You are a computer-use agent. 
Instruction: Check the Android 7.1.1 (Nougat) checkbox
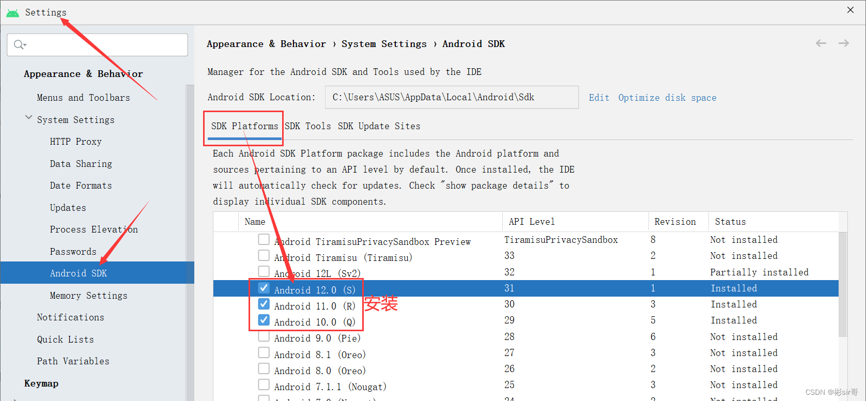pyautogui.click(x=264, y=385)
